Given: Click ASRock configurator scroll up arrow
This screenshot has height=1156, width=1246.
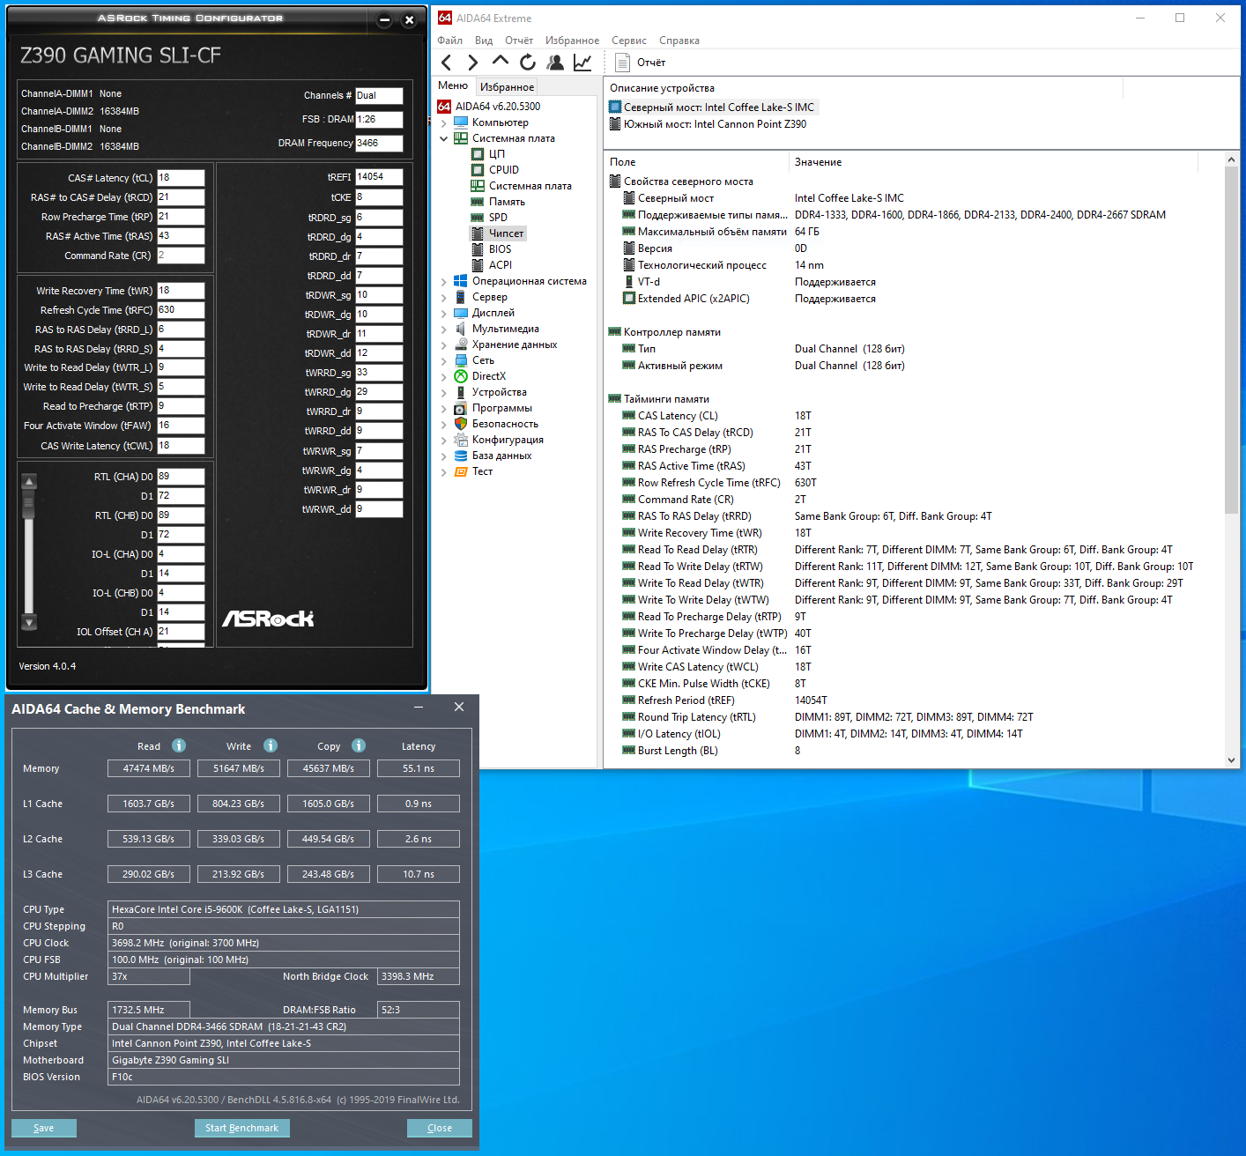Looking at the screenshot, I should pos(29,481).
